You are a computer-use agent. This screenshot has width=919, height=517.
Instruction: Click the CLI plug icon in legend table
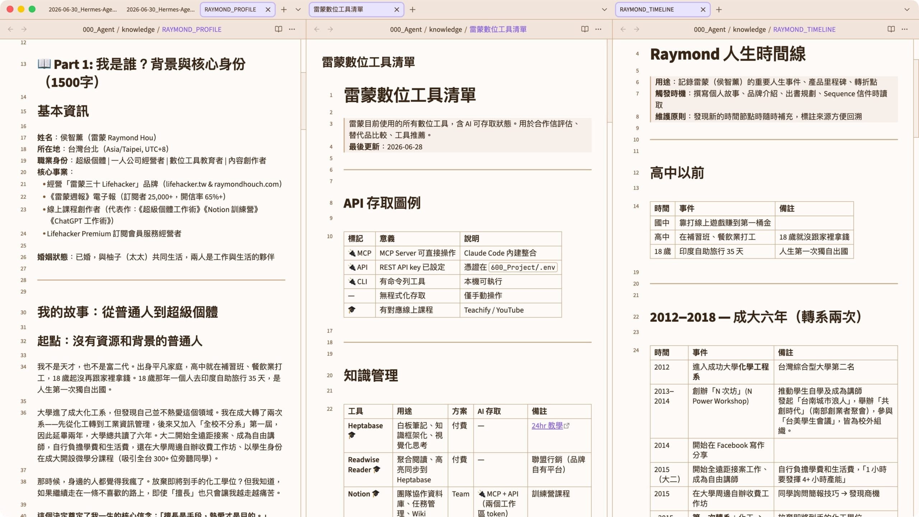(352, 281)
